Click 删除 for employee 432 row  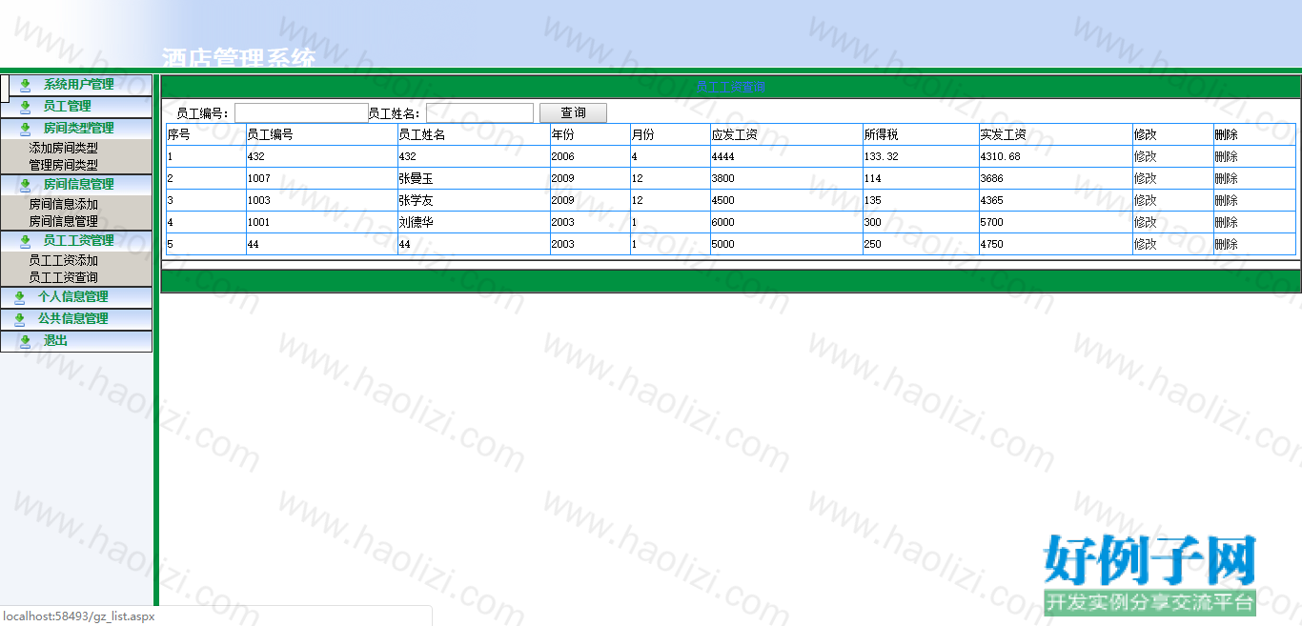(1226, 156)
